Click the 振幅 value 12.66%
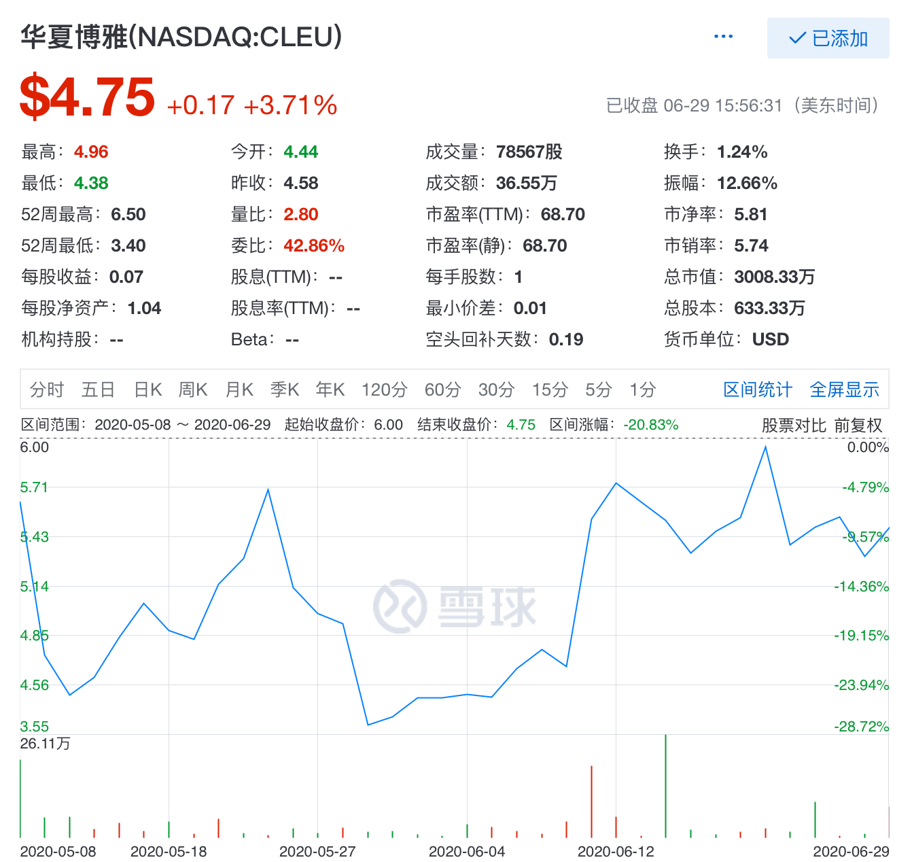 pos(747,183)
